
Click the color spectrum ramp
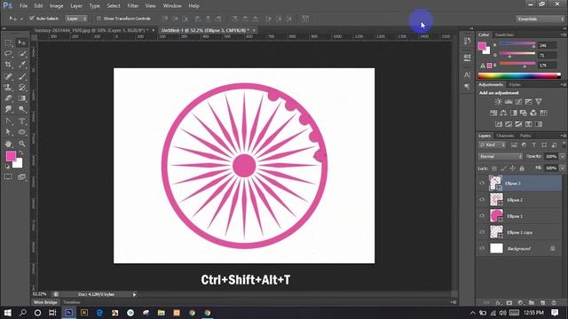[x=519, y=75]
